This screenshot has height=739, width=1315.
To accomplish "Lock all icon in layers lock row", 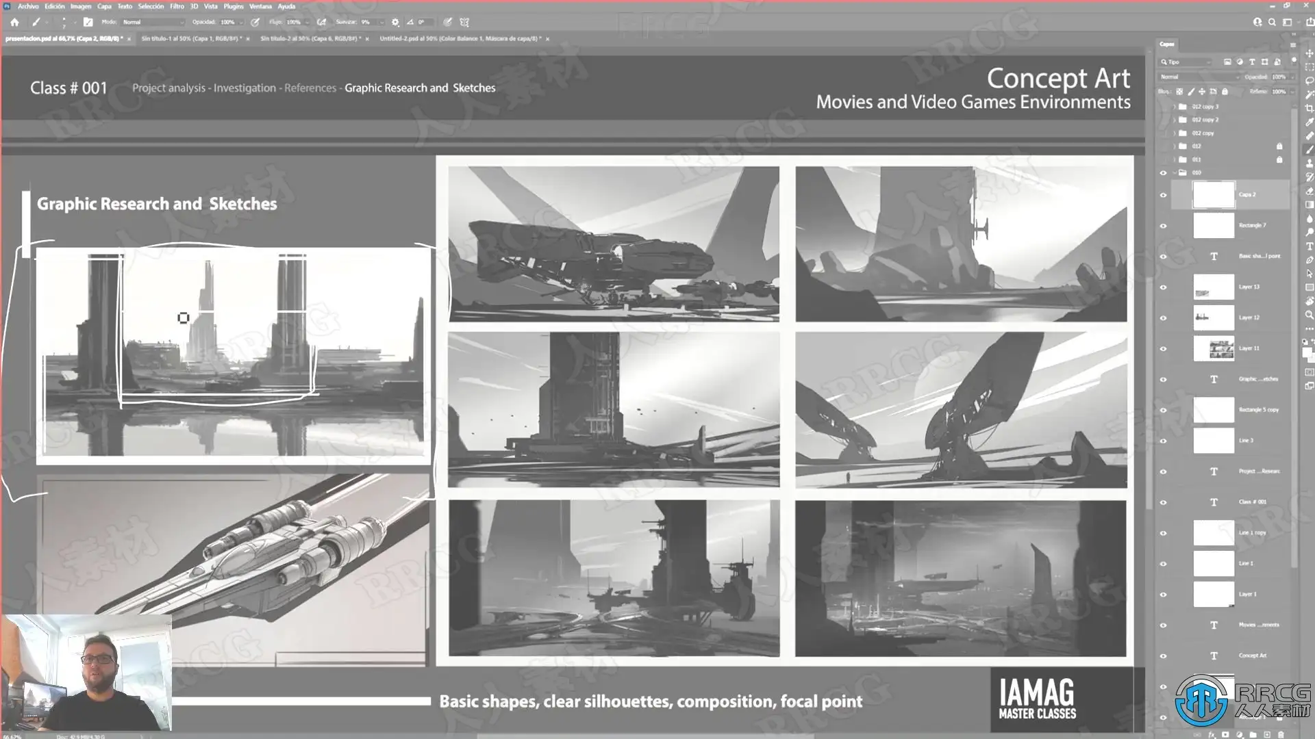I will [x=1225, y=91].
